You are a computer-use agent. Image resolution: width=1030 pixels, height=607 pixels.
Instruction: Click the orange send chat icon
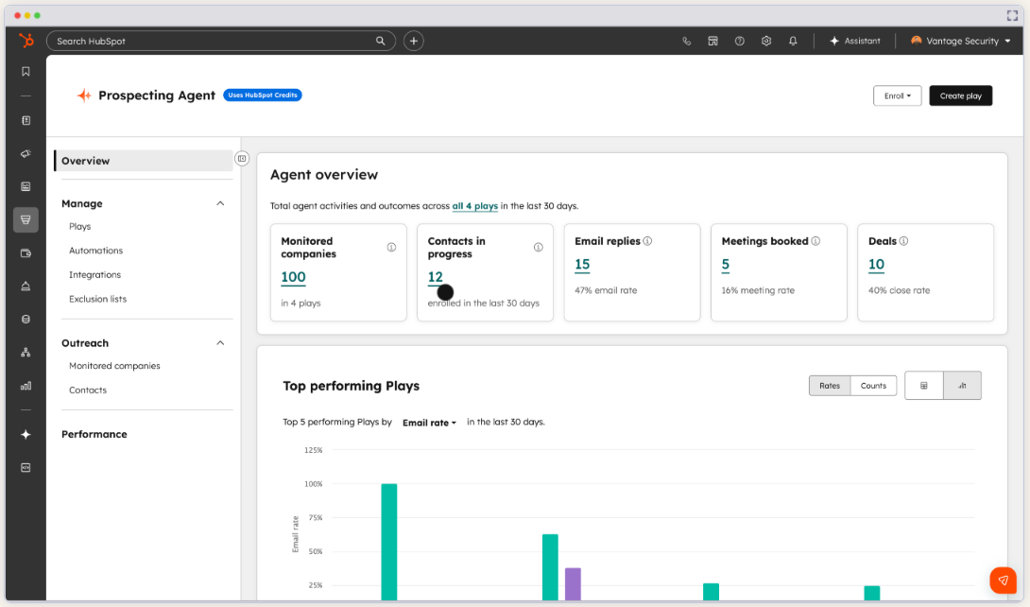(1003, 581)
